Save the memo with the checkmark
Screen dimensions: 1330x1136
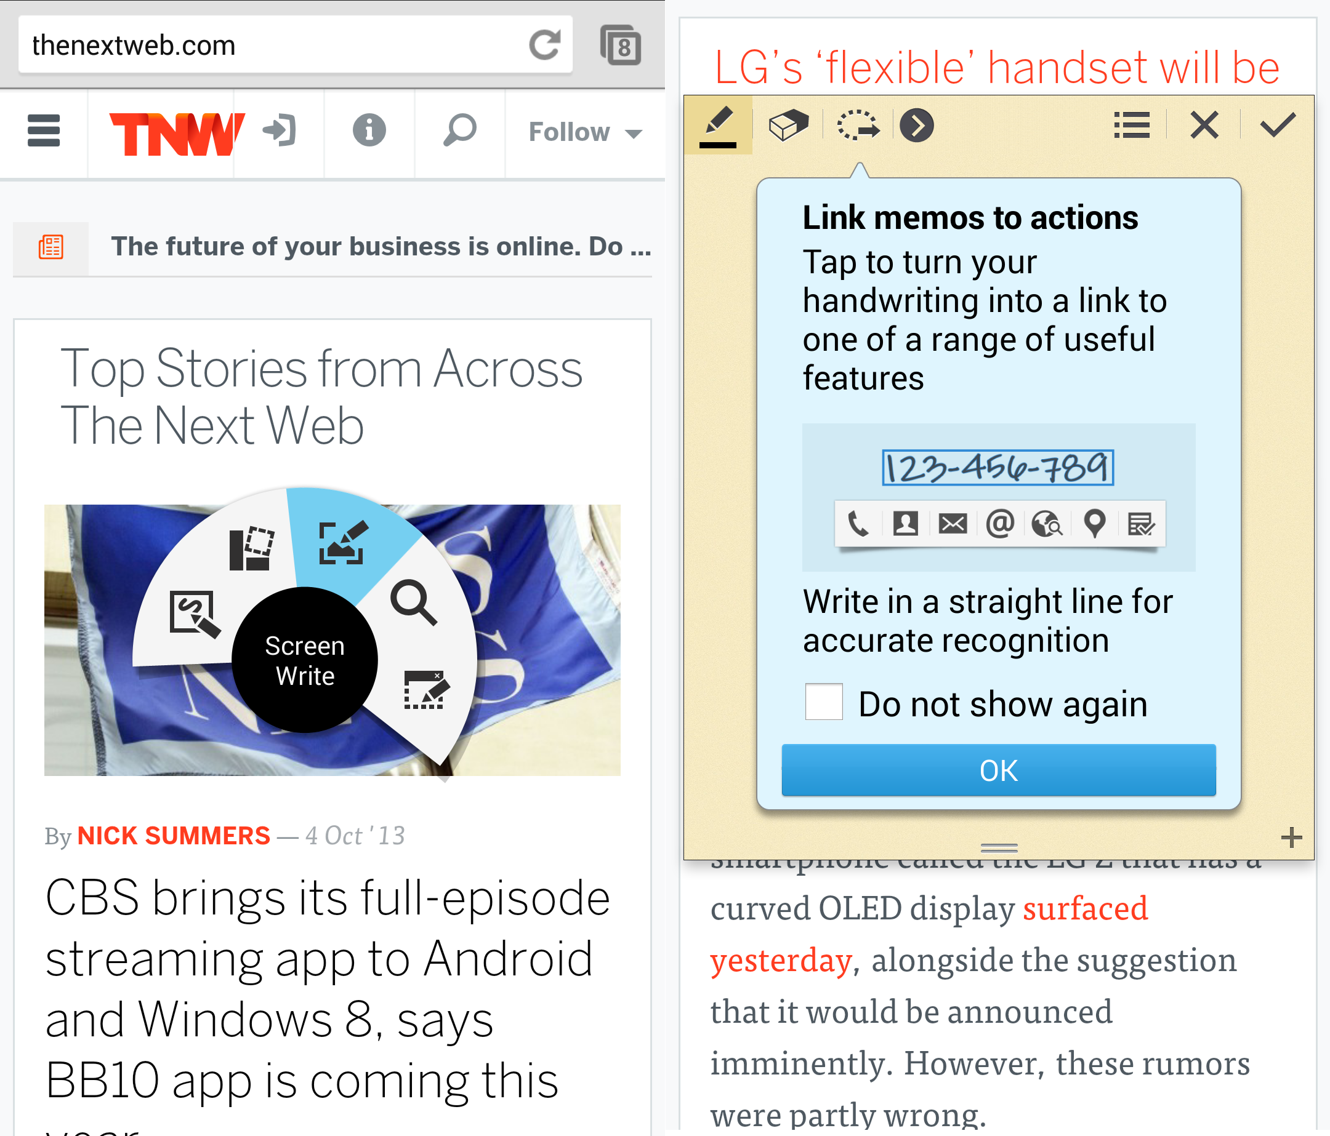pos(1278,124)
